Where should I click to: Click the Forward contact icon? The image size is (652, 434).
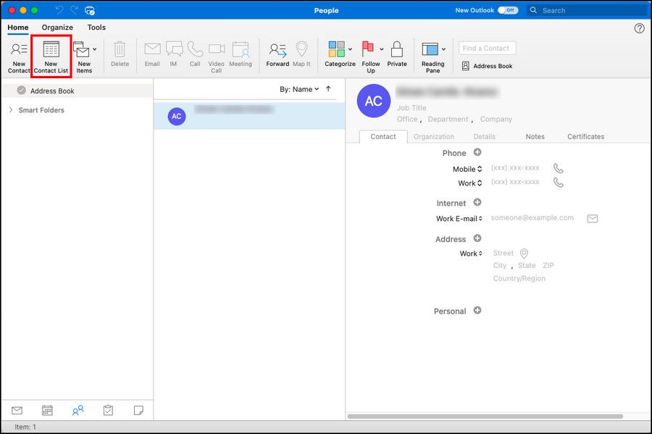(277, 56)
